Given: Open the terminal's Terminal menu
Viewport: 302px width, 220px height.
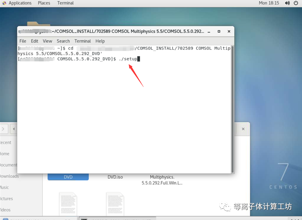Looking at the screenshot, I should 83,41.
